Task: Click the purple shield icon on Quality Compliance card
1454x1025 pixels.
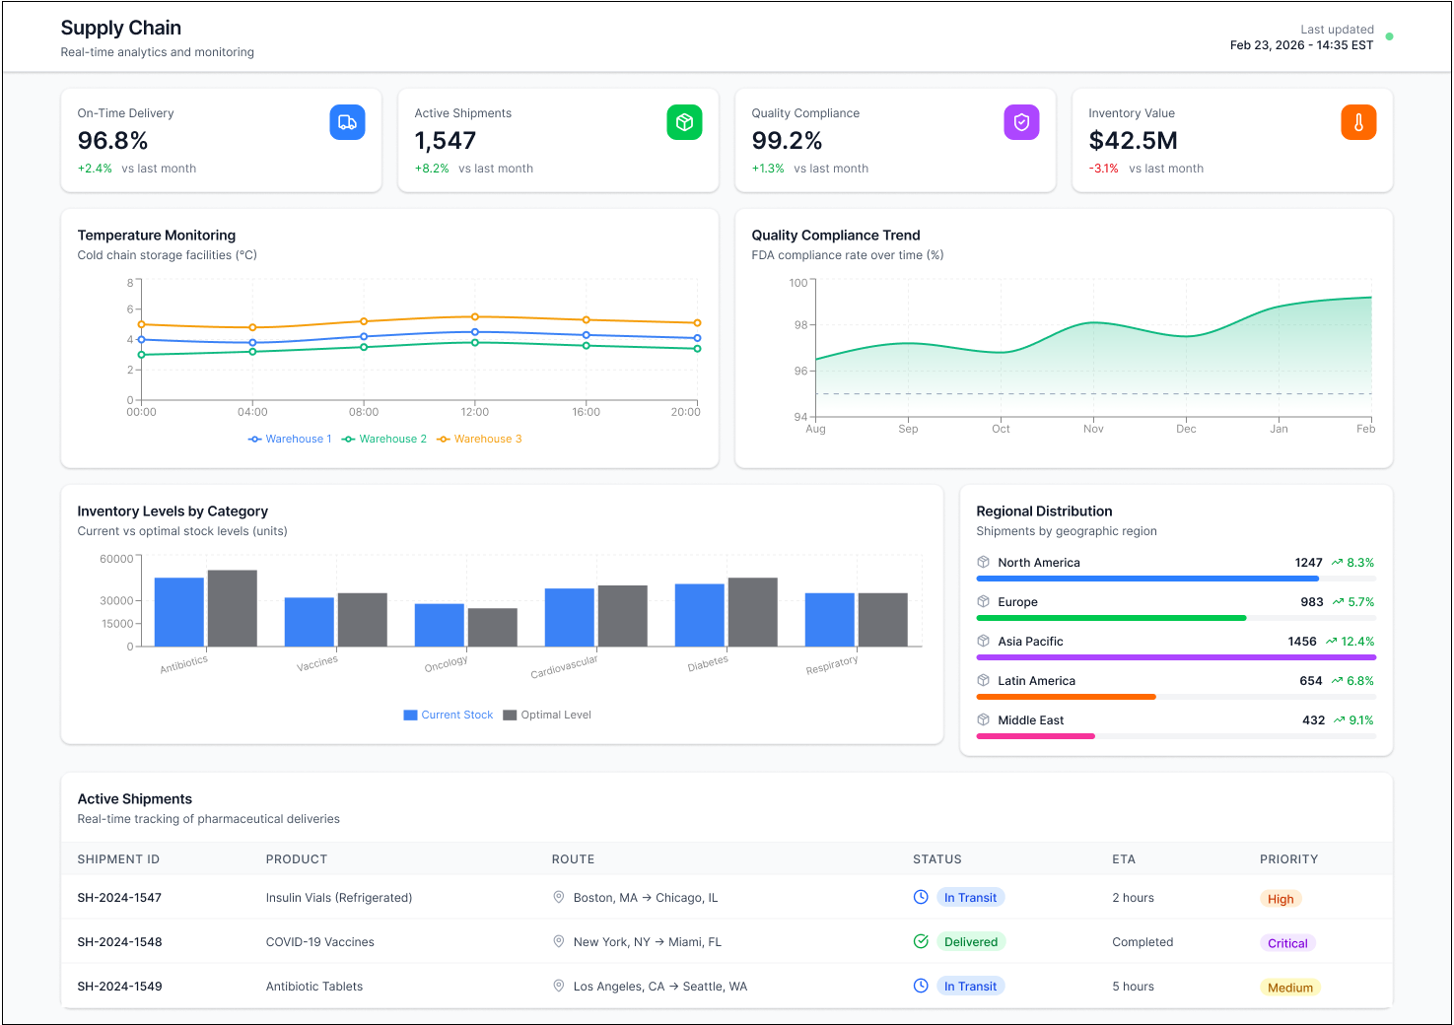Action: [1021, 122]
